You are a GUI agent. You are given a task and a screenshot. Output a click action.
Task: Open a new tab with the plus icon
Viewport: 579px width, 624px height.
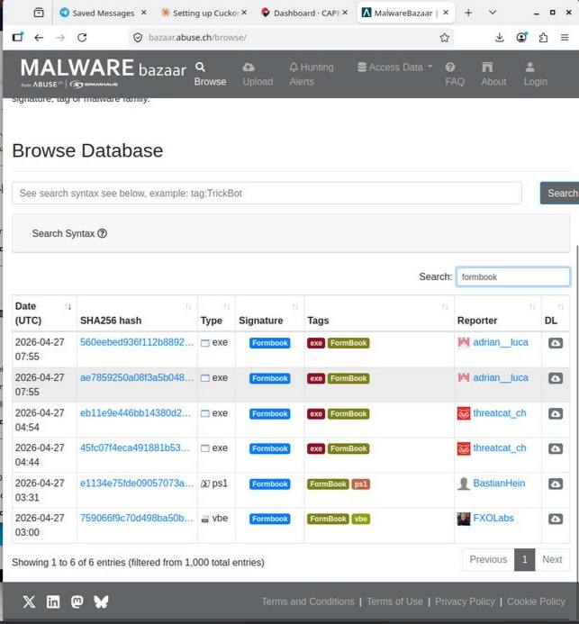[468, 13]
